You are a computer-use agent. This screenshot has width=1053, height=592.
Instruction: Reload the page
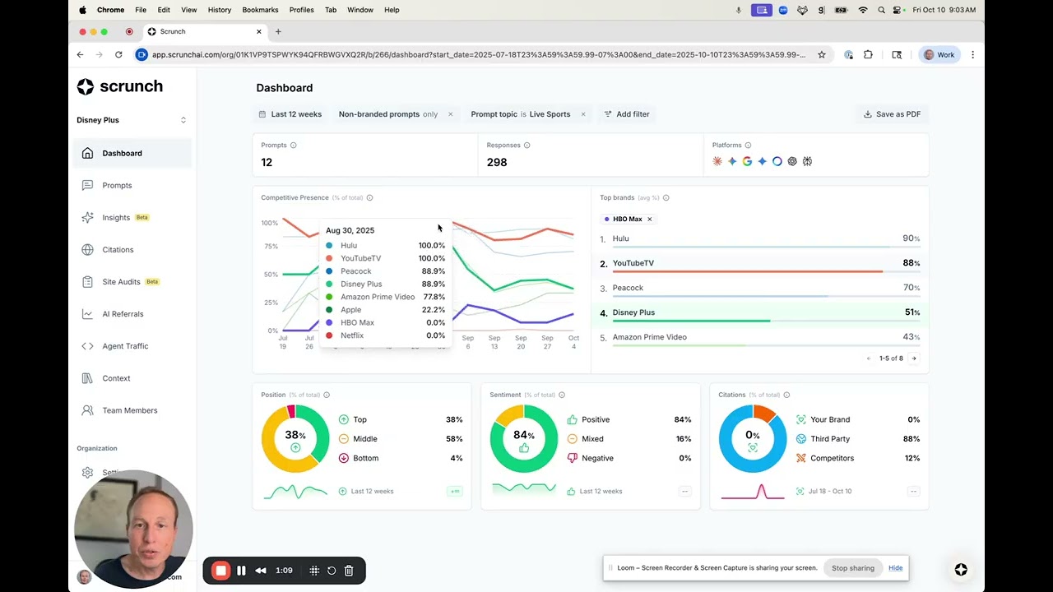tap(118, 55)
